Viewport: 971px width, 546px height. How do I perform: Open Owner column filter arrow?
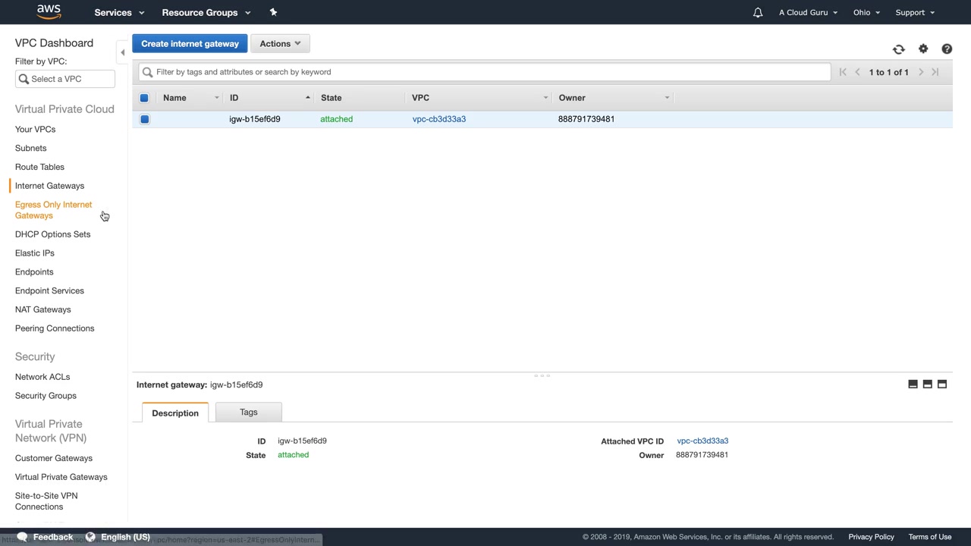667,98
